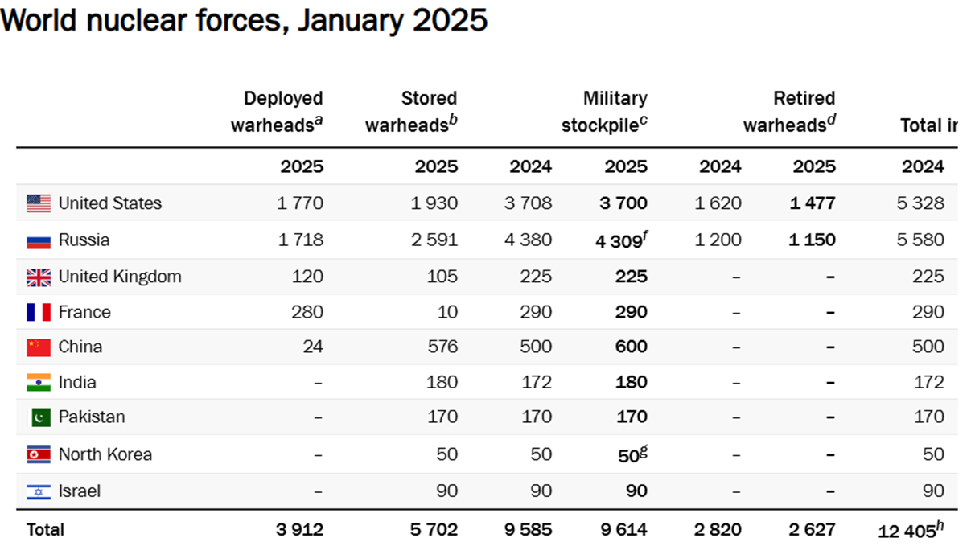971x546 pixels.
Task: Select the Stored warheads column header
Action: click(x=411, y=112)
